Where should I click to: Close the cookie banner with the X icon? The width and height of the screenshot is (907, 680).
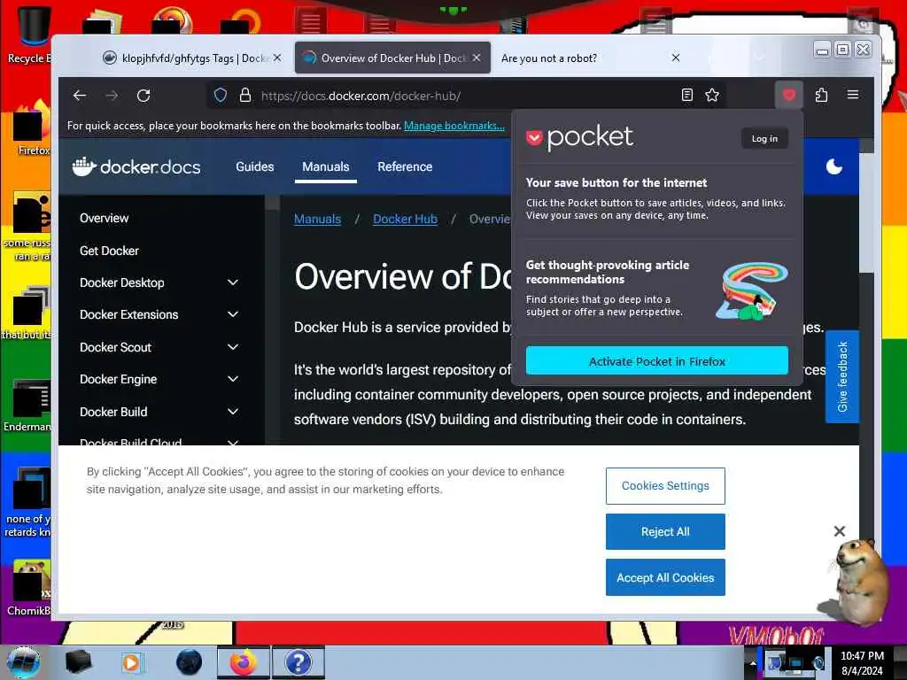click(840, 531)
